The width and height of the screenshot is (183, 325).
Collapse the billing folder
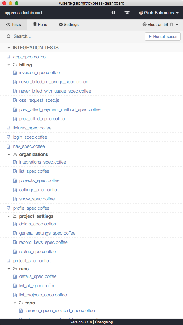9,65
